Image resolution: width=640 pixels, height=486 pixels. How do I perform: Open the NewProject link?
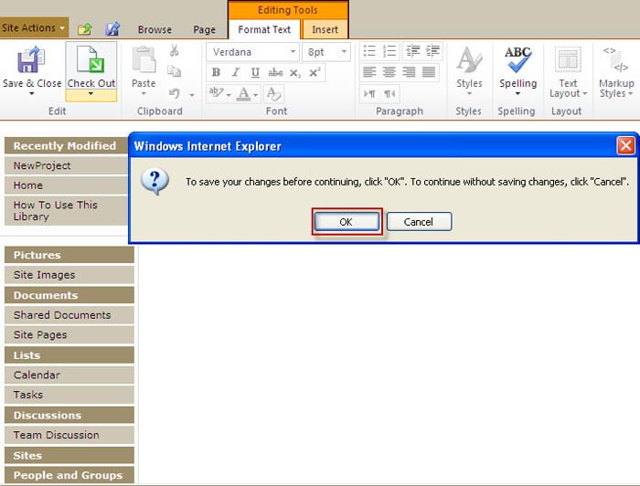coord(42,165)
